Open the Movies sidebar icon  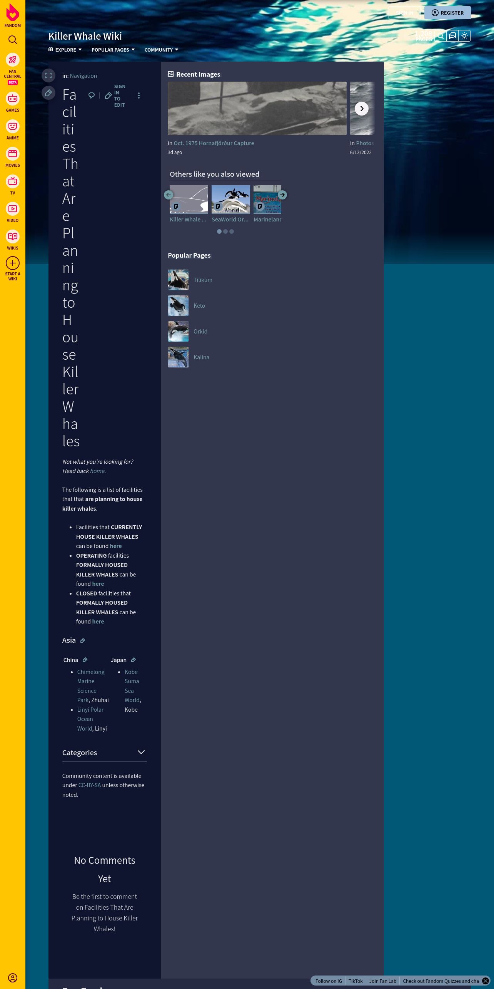pos(13,154)
